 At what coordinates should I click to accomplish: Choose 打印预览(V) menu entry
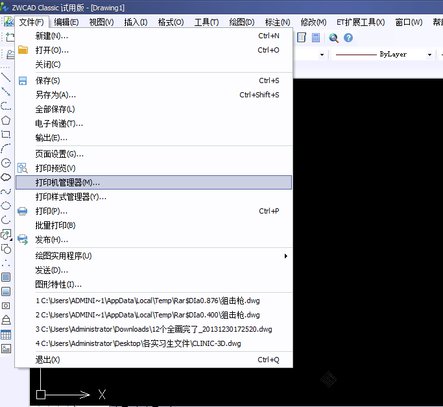(154, 168)
